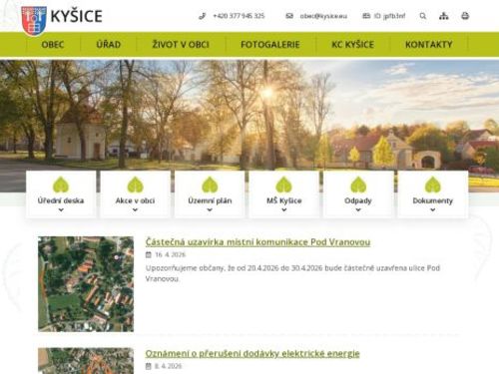Click the MŠ Kyšice tile label
This screenshot has width=499, height=374.
click(x=284, y=200)
